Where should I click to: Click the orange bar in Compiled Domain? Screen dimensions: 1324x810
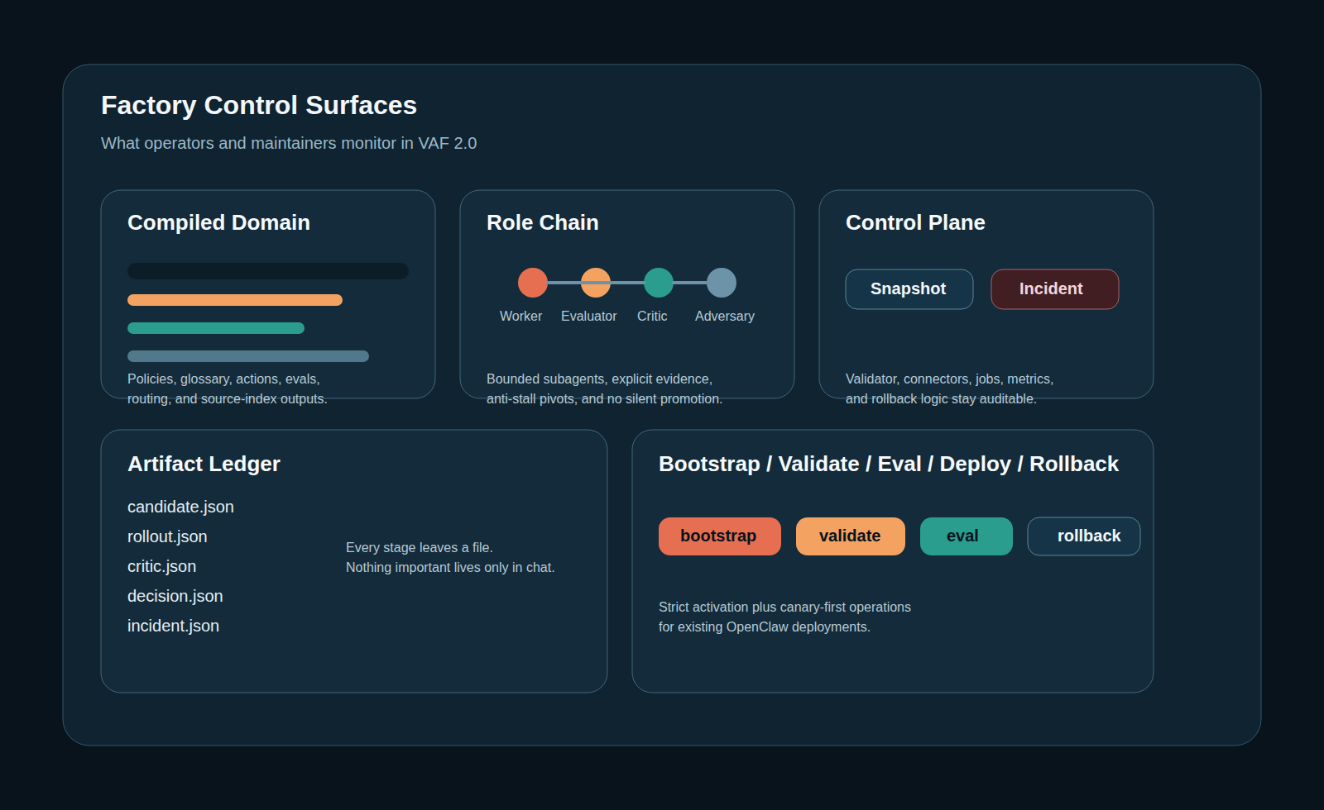235,300
